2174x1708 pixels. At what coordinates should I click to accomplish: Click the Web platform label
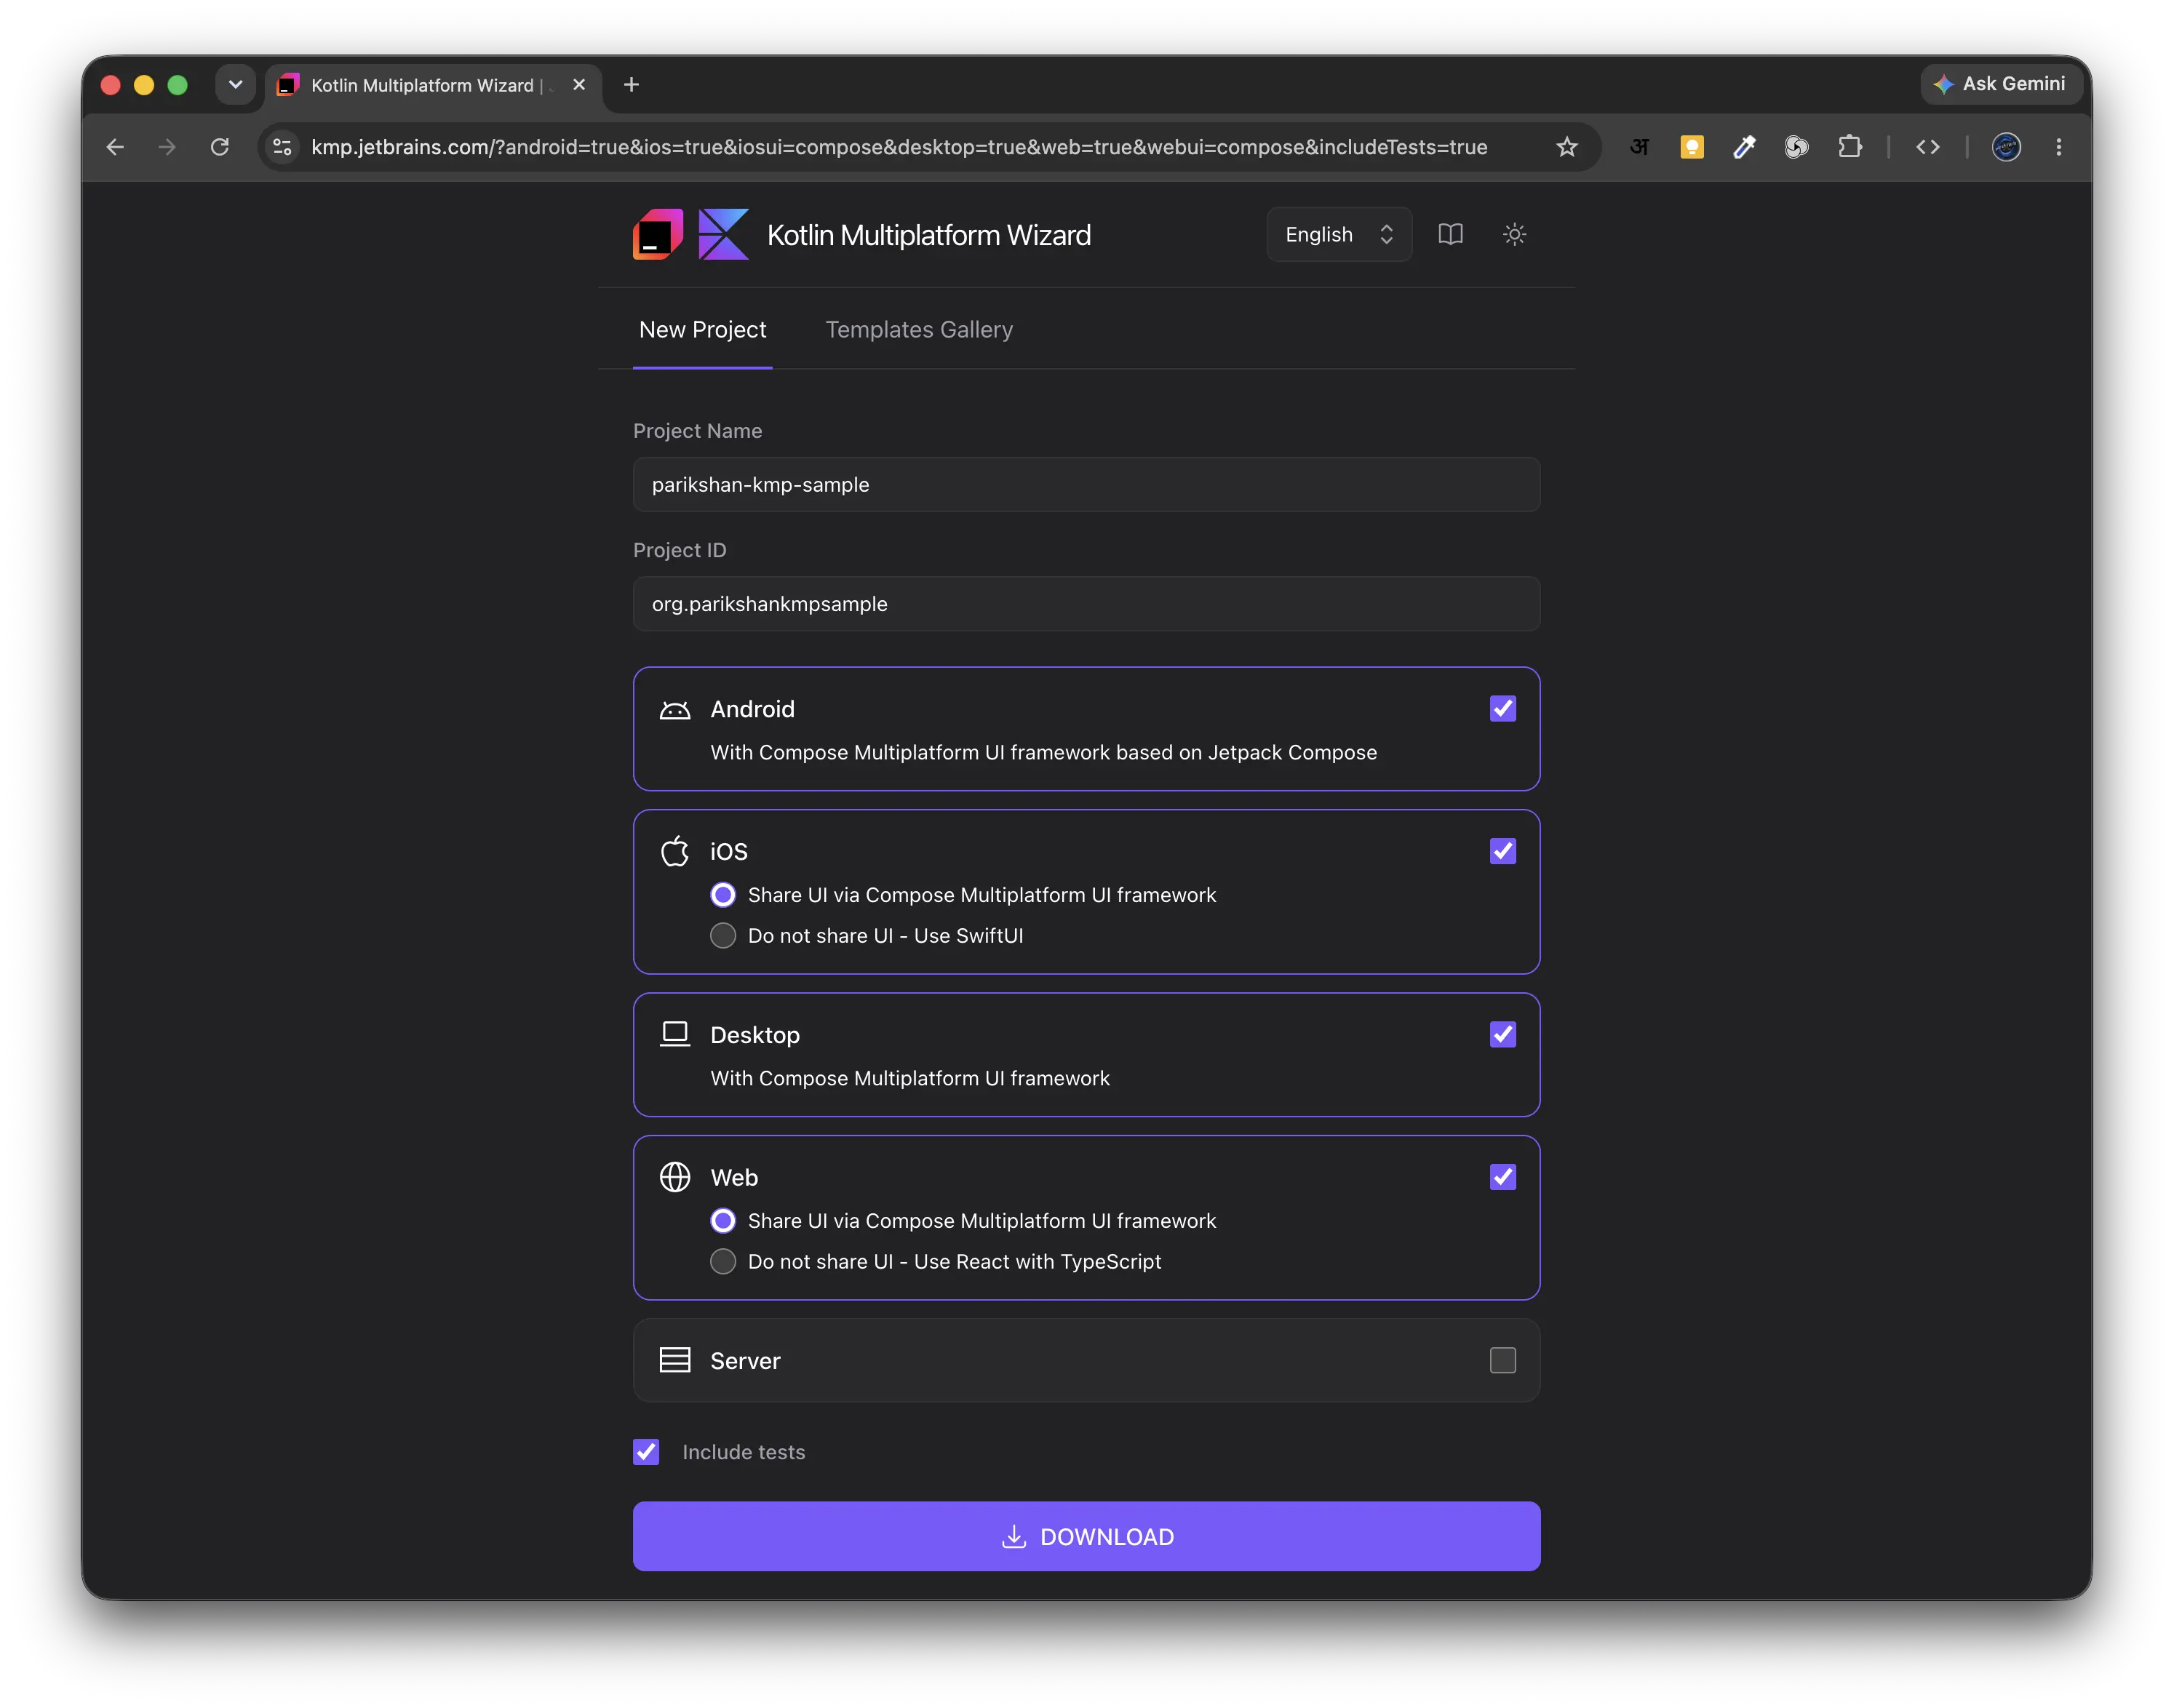pos(734,1177)
